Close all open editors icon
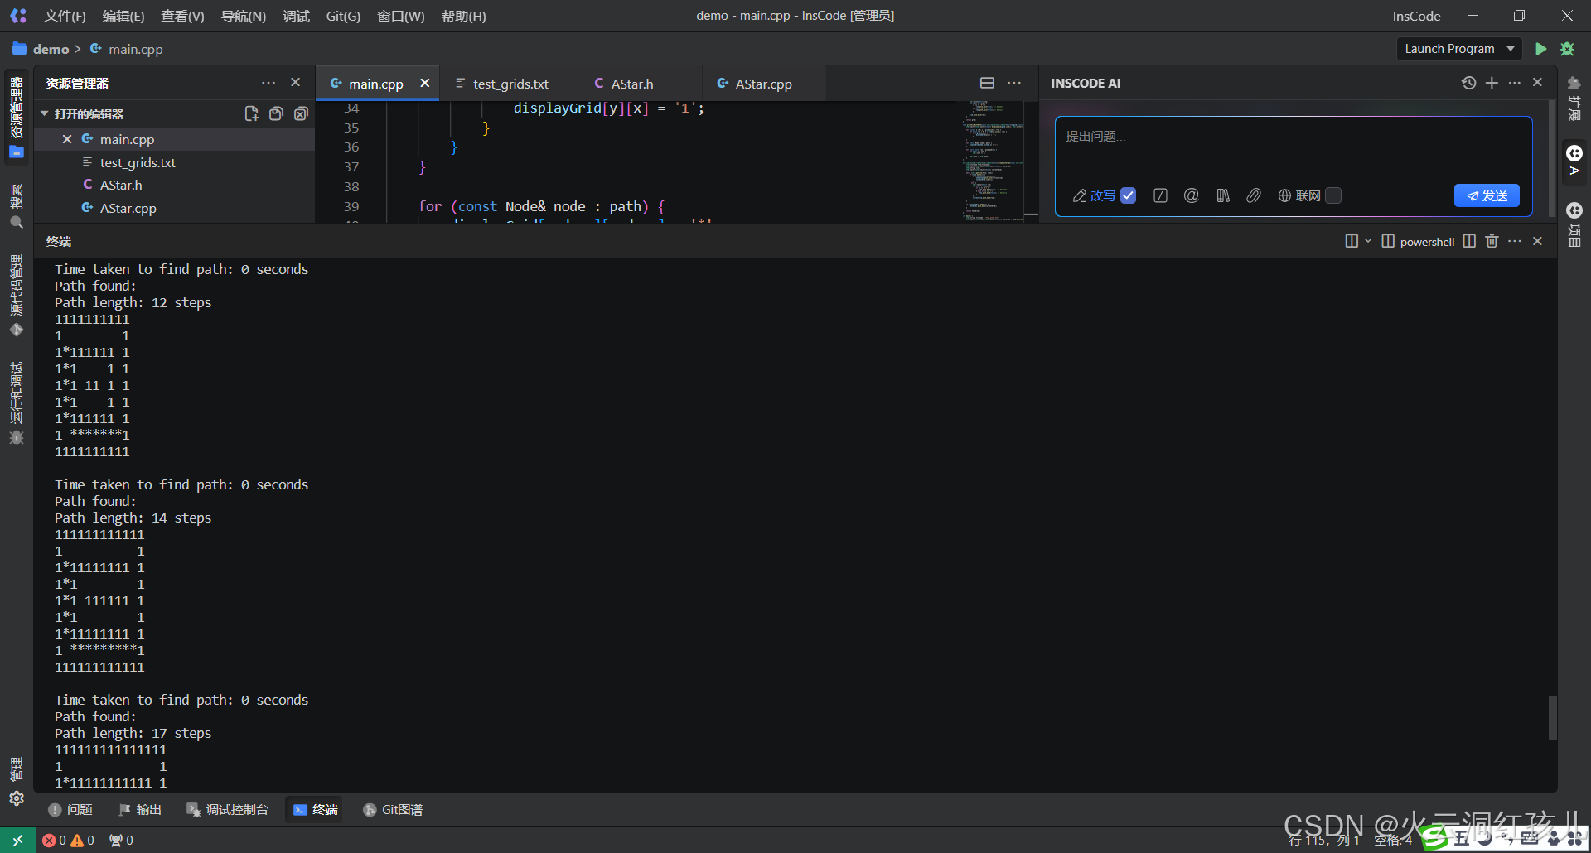 (301, 113)
